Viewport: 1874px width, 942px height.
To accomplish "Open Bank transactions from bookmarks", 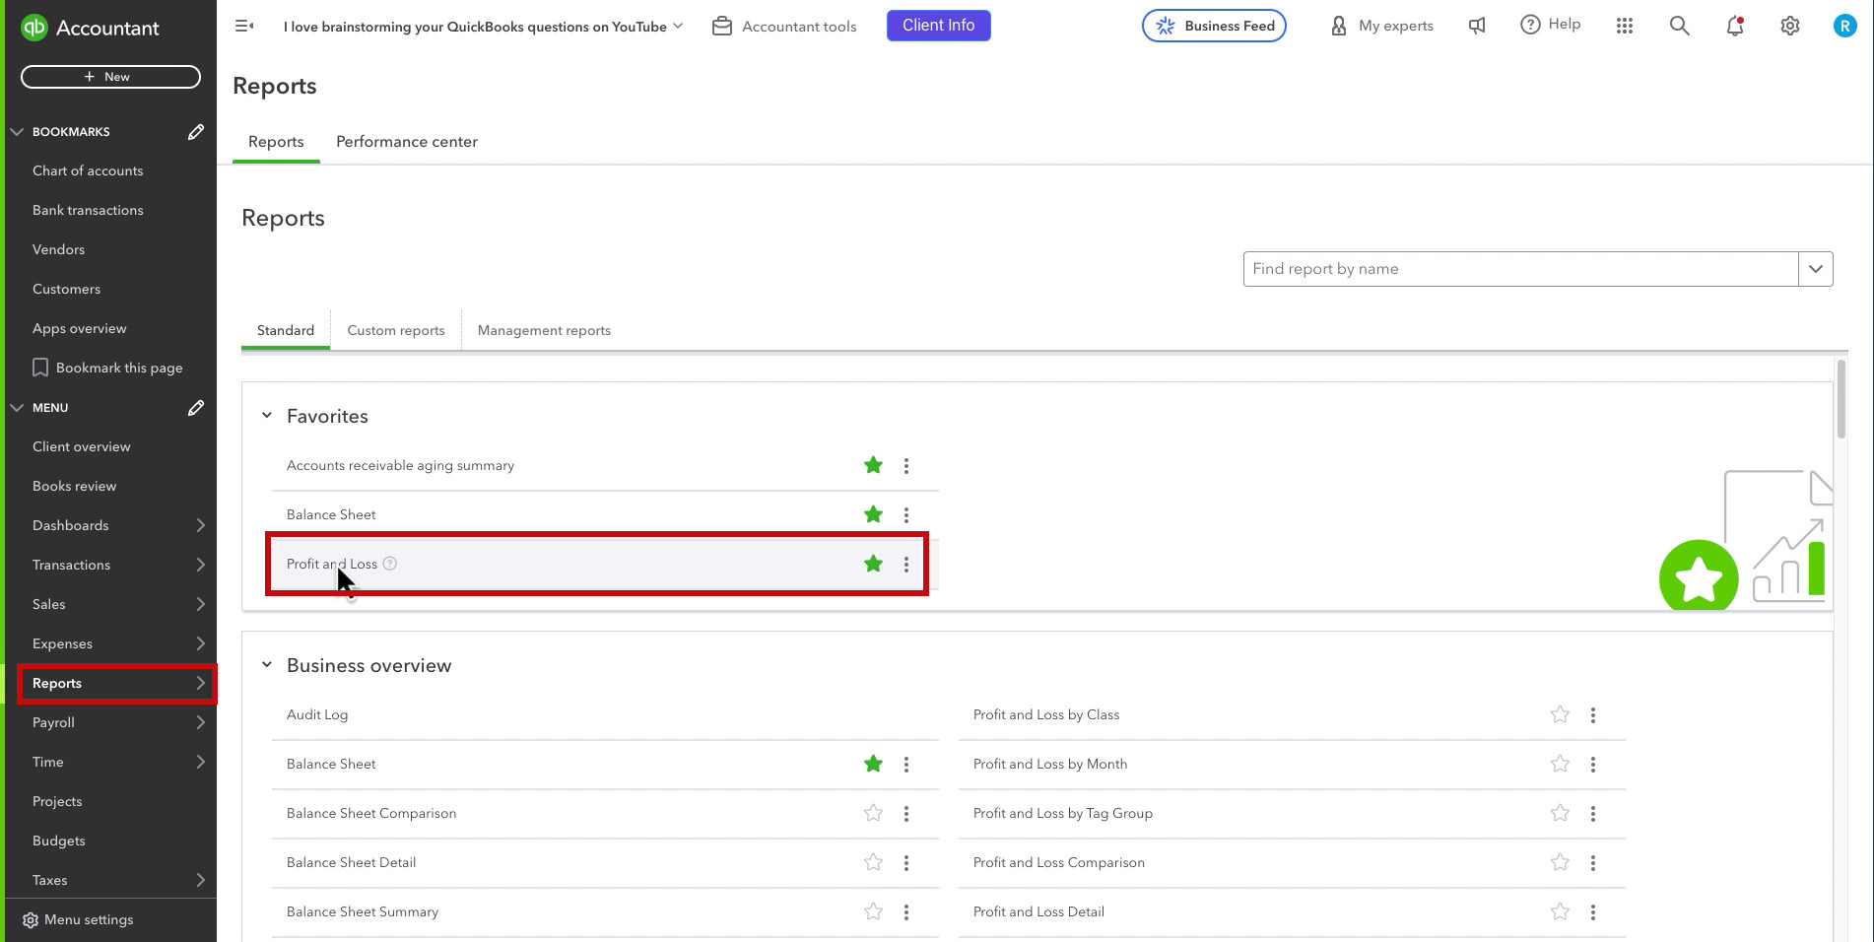I will [88, 210].
